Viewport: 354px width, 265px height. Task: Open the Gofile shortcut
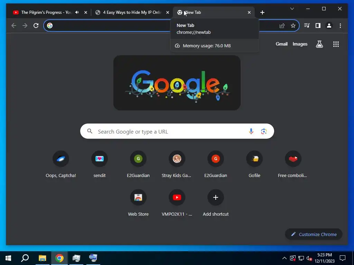254,165
